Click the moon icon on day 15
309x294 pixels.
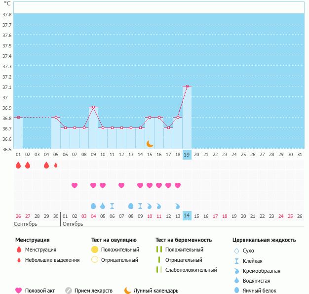coord(150,143)
